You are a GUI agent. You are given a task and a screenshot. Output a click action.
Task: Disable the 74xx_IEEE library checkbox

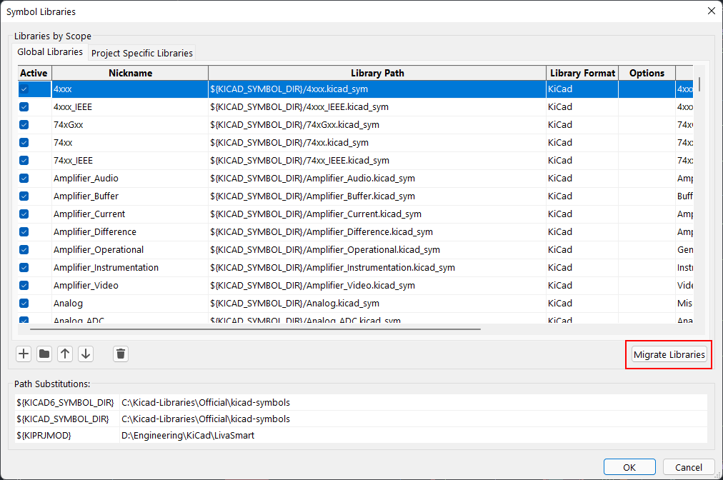coord(24,161)
